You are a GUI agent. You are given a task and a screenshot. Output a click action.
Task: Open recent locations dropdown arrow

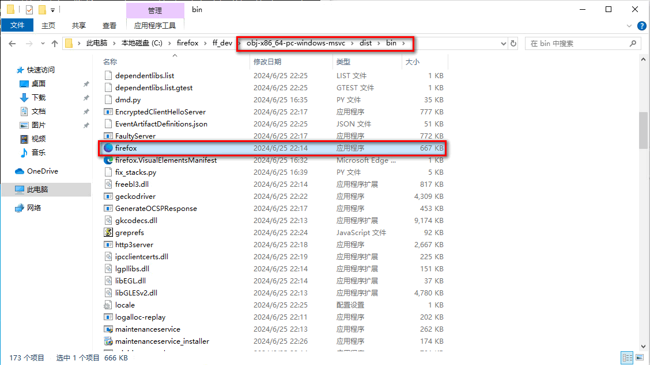(43, 44)
